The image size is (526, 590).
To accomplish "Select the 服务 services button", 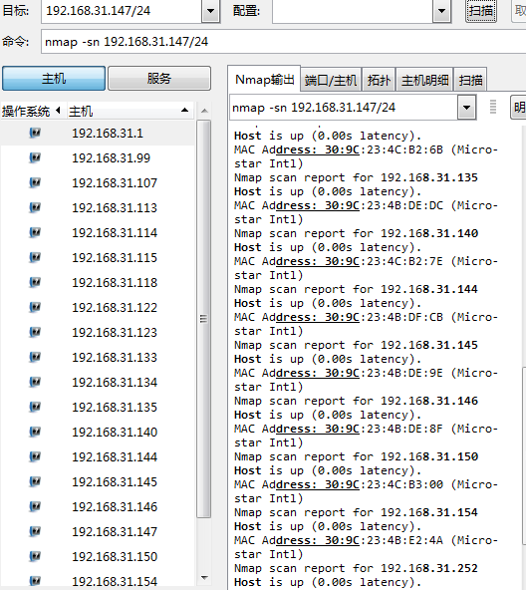I will coord(159,79).
